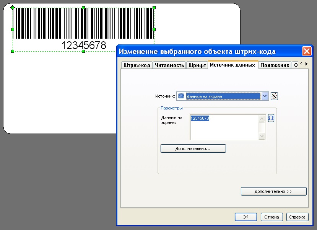Insert special symbol with the Omega icon
The width and height of the screenshot is (317, 230).
click(271, 118)
